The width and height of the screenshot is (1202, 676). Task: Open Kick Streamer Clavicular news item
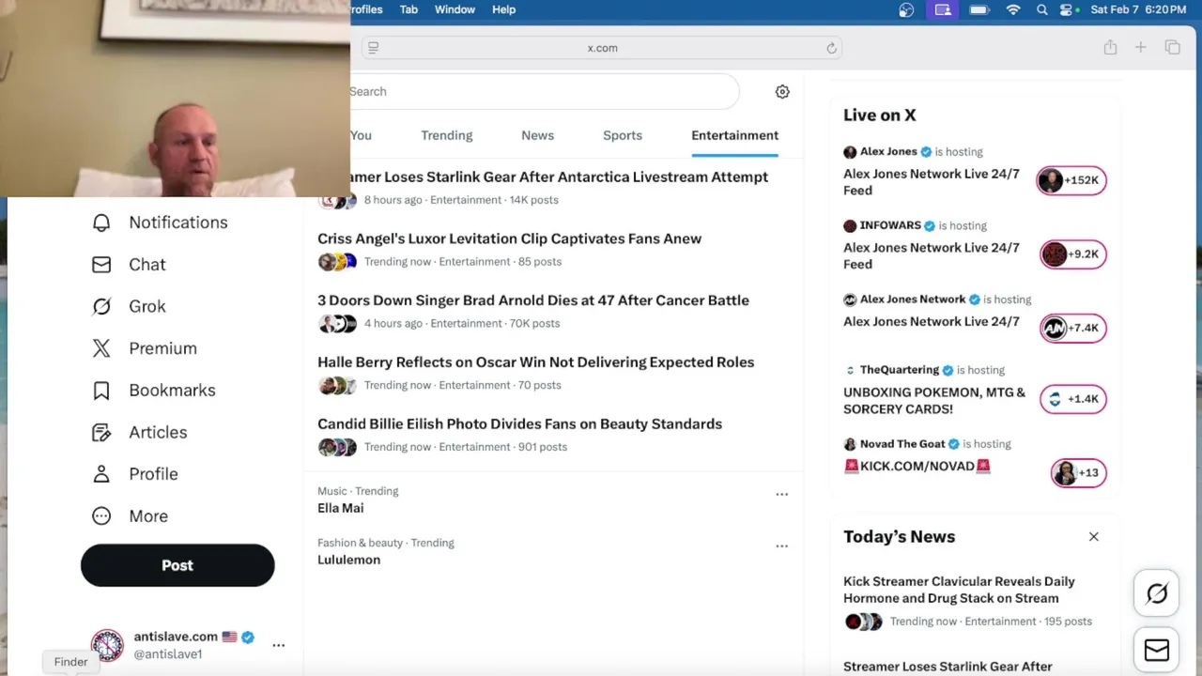pos(959,590)
